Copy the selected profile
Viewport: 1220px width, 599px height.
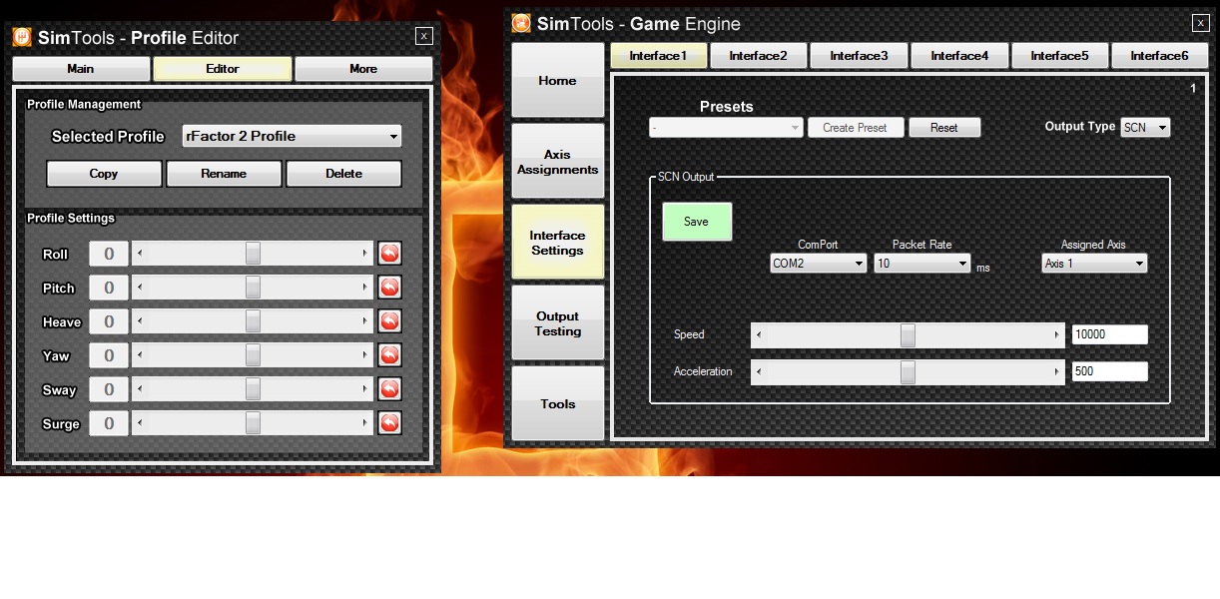(x=104, y=174)
